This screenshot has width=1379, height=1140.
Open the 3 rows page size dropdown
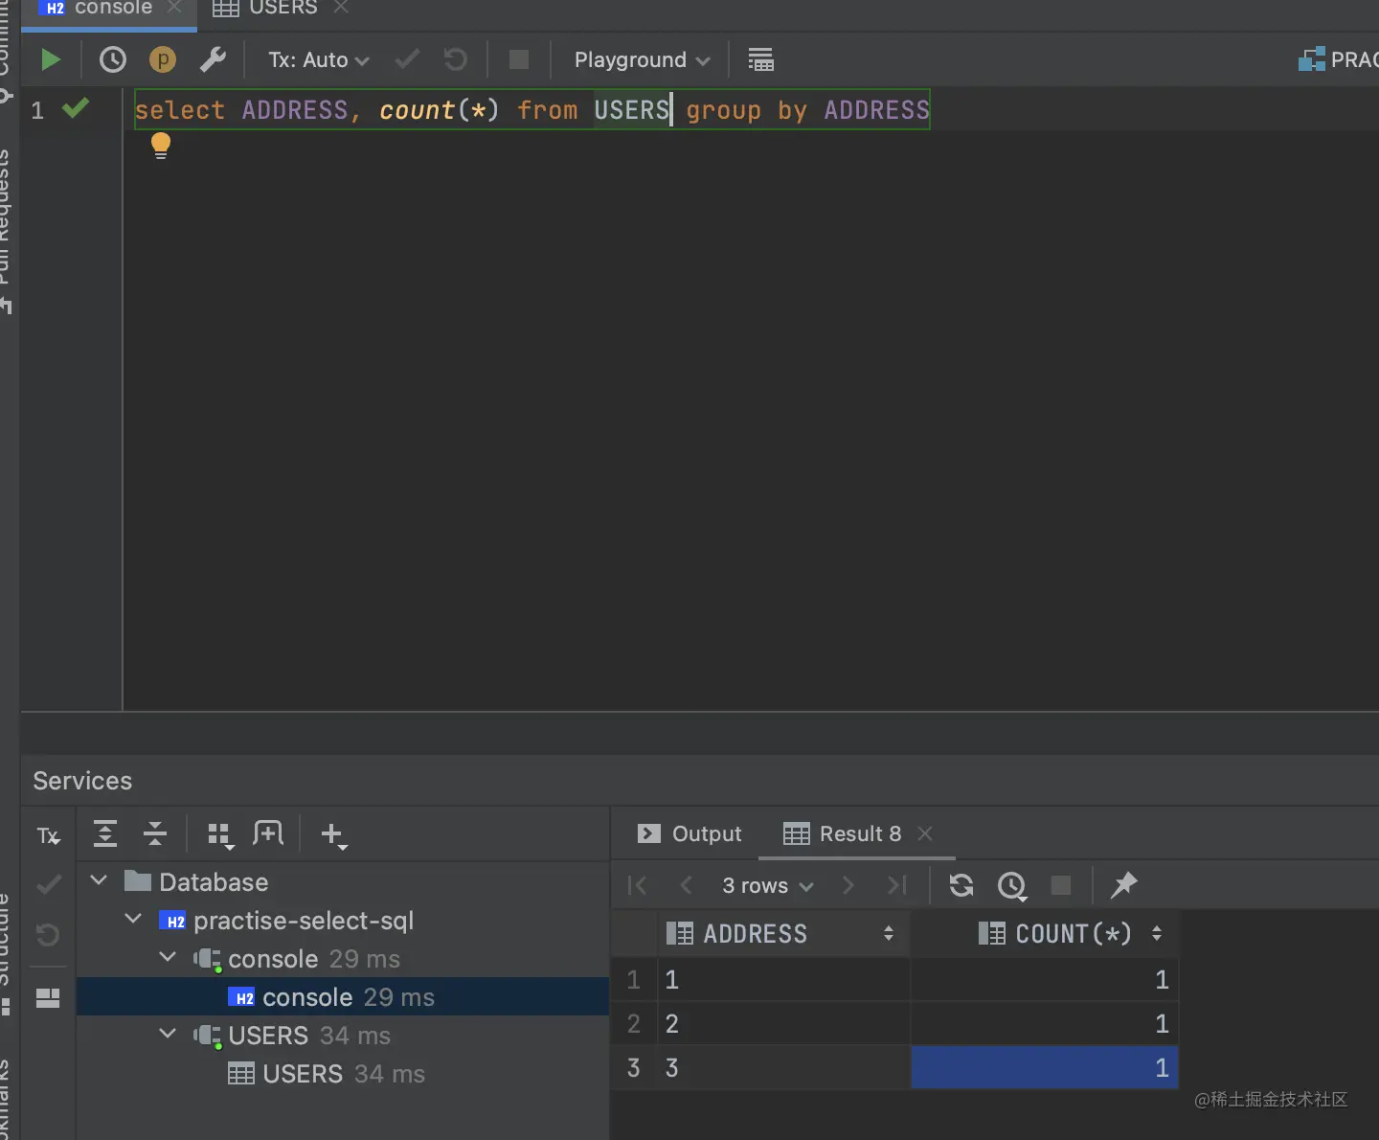coord(768,885)
